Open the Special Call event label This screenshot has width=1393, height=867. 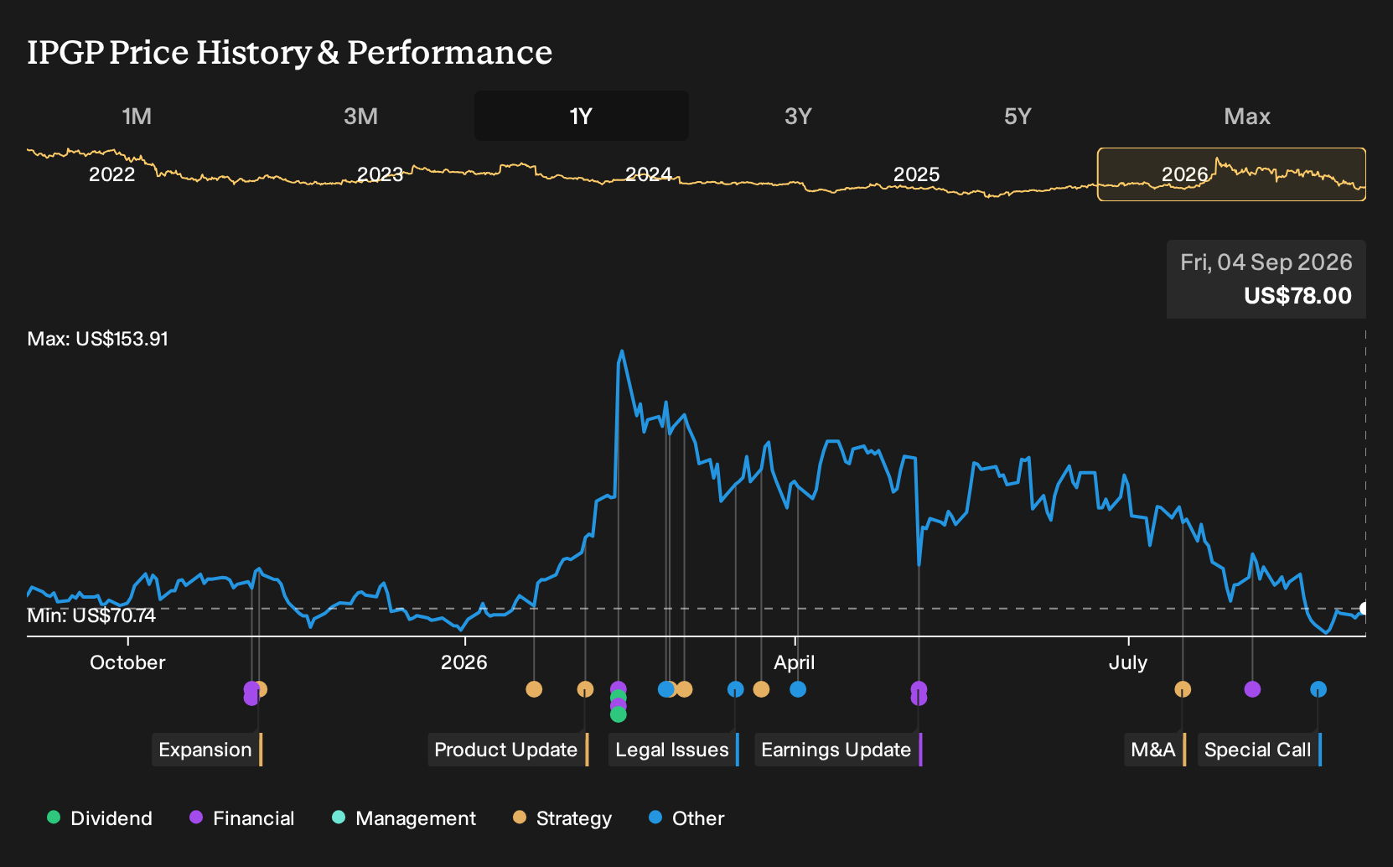[x=1260, y=750]
